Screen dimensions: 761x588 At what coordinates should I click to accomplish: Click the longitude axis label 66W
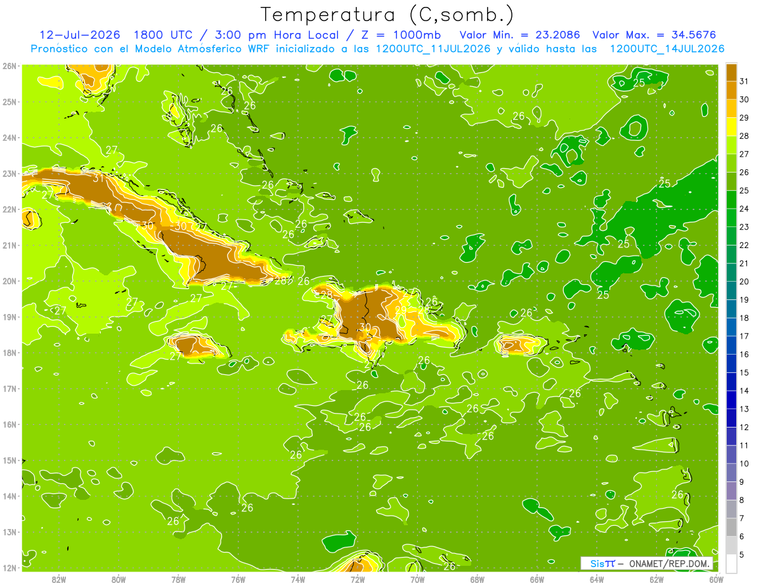[537, 579]
